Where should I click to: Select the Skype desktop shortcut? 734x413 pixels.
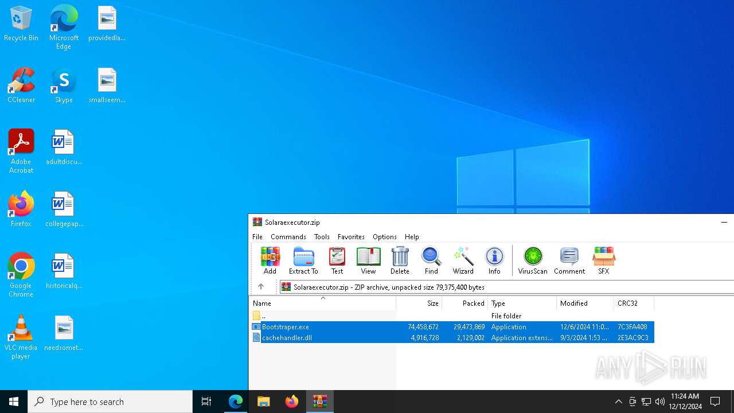pyautogui.click(x=64, y=86)
